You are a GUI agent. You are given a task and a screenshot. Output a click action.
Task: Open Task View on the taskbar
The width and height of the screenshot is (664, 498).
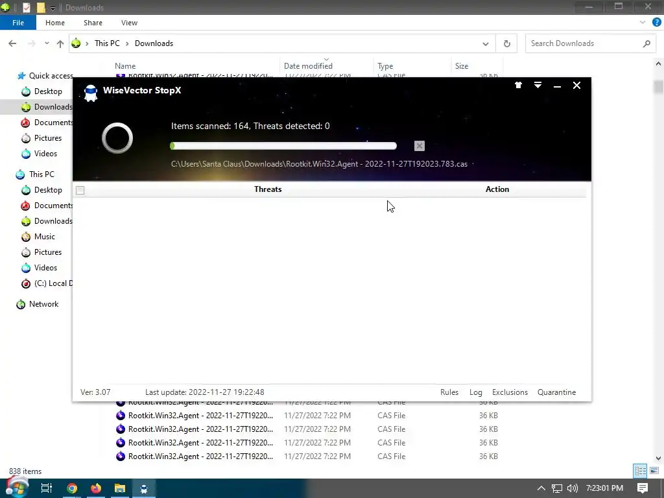click(x=47, y=488)
